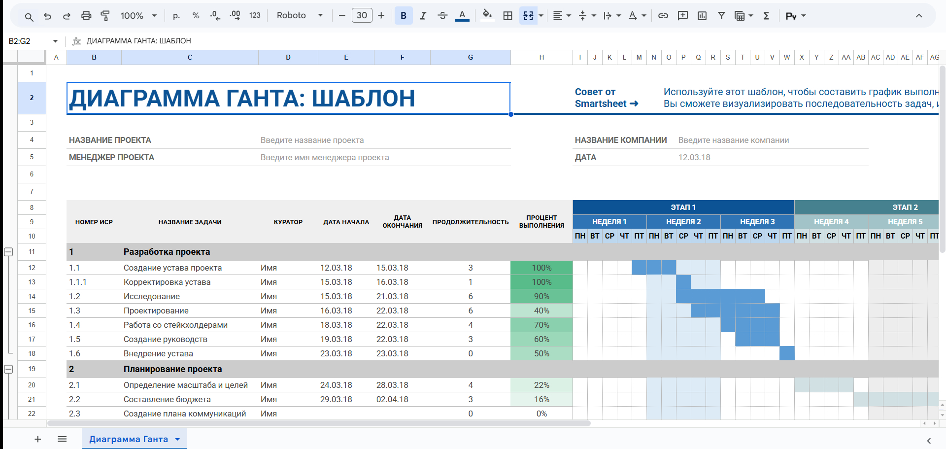This screenshot has width=946, height=449.
Task: Insert a chart from the toolbar
Action: 702,16
